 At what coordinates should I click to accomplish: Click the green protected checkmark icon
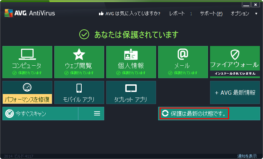tap(84, 35)
